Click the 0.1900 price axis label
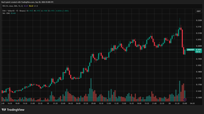 199,59
